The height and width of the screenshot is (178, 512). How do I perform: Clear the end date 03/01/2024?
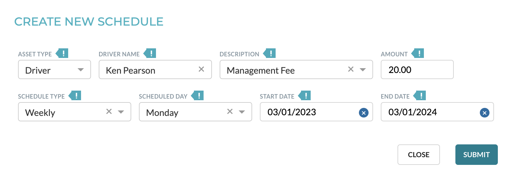click(x=484, y=113)
